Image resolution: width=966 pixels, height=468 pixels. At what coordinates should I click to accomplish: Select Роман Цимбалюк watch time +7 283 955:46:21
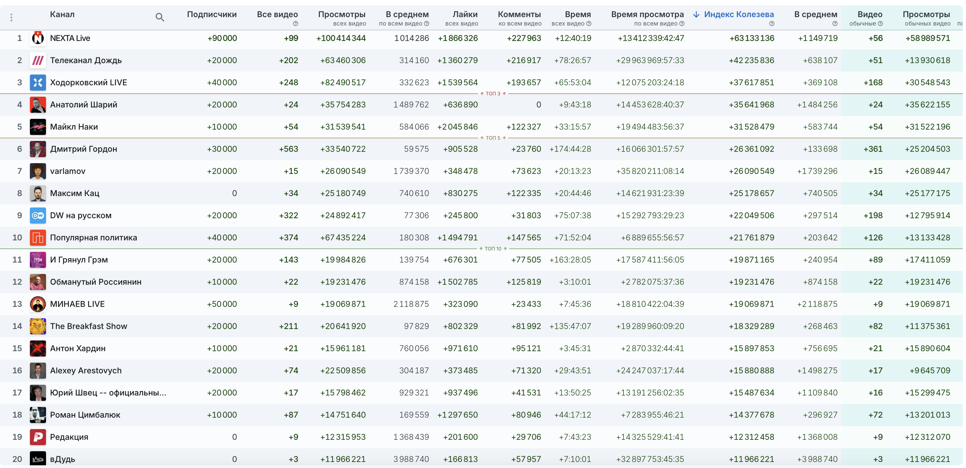652,415
